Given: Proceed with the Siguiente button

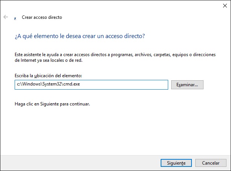Looking at the screenshot, I should (x=173, y=163).
